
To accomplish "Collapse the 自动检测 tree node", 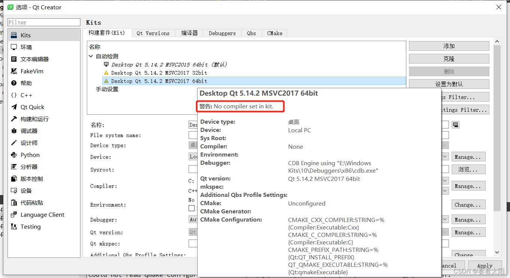I will 91,56.
